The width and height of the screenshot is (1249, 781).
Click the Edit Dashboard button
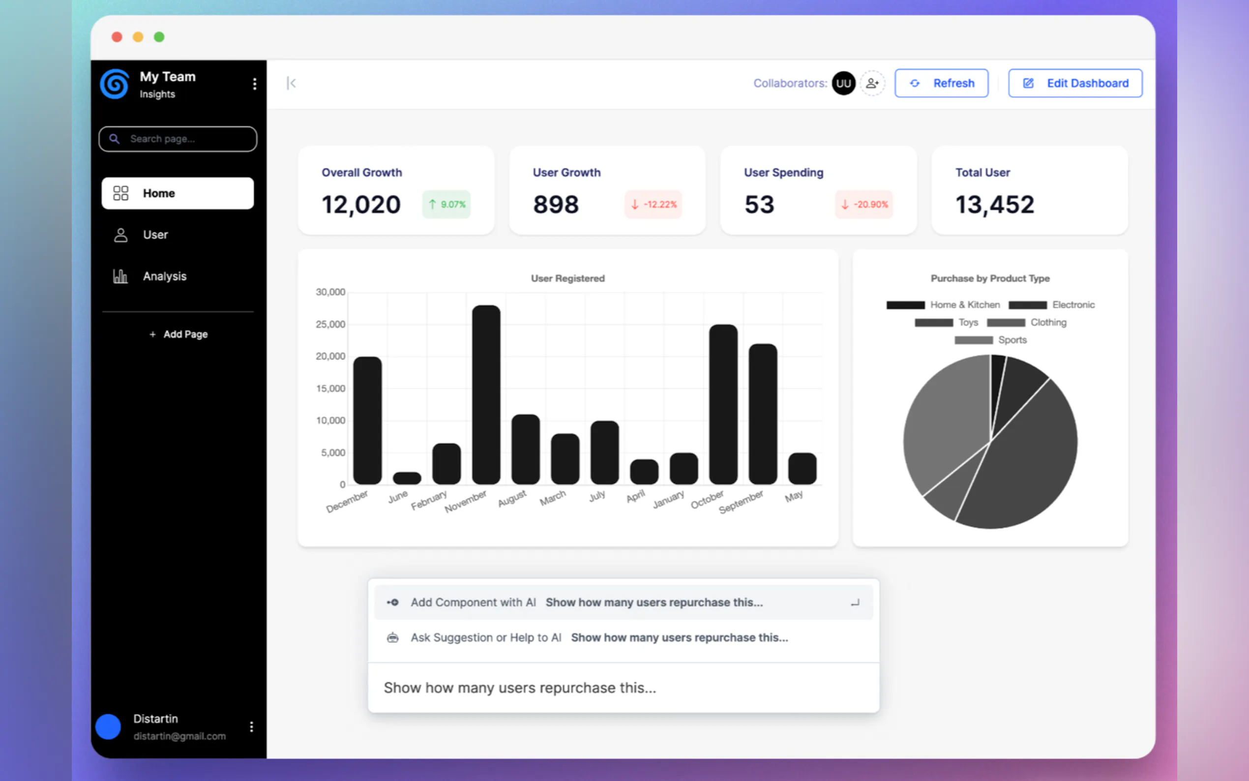tap(1075, 83)
